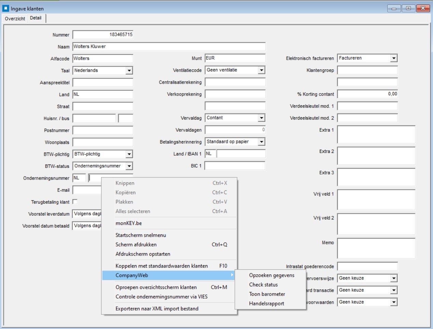Switch to the Overzicht tab
Viewport: 433px width, 329px height.
(x=15, y=18)
